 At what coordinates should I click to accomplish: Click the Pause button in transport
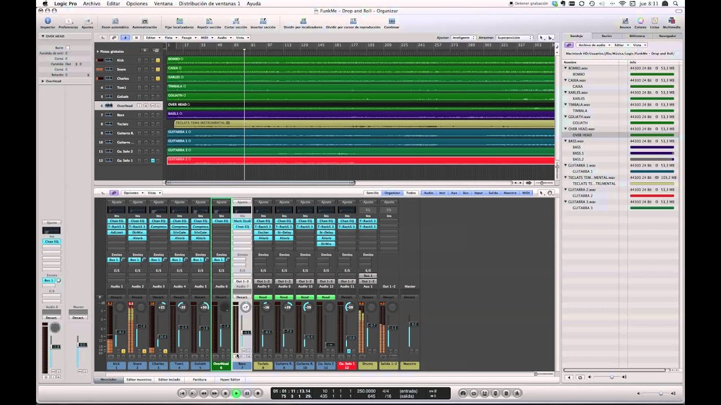(247, 393)
